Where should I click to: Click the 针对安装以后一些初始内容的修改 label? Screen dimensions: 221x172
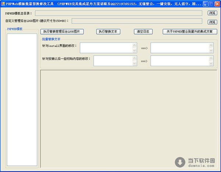(66, 59)
